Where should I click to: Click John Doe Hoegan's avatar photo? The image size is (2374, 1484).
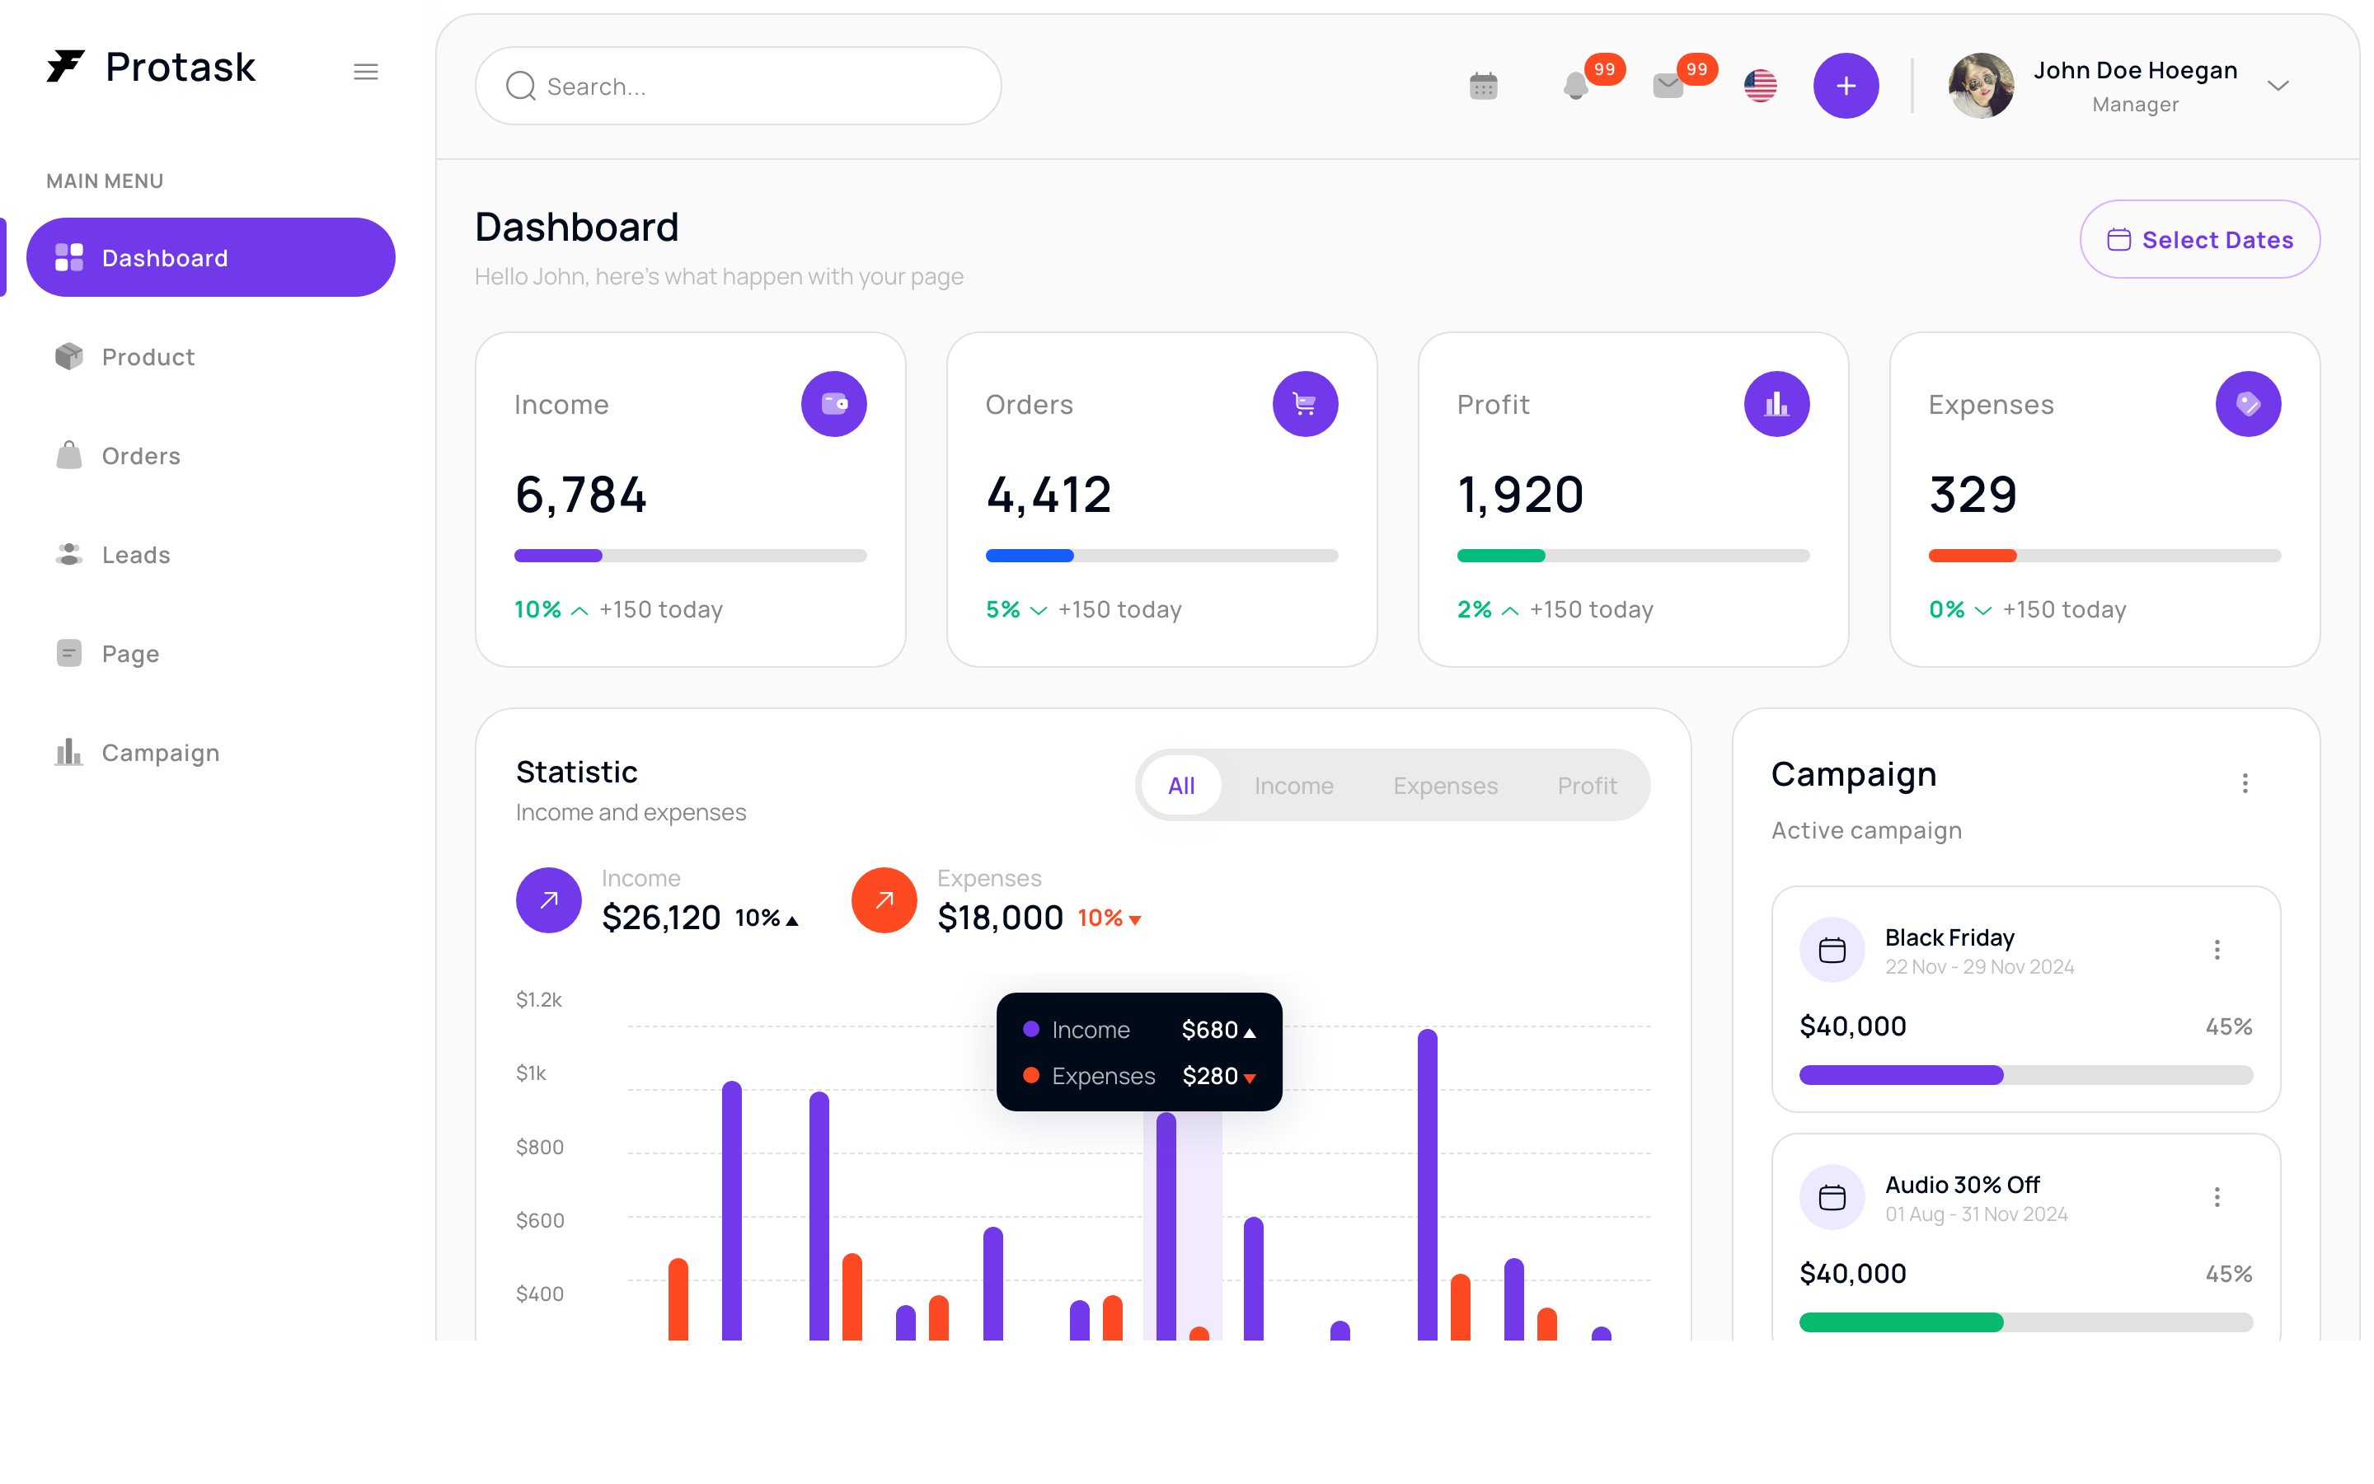[x=1981, y=86]
